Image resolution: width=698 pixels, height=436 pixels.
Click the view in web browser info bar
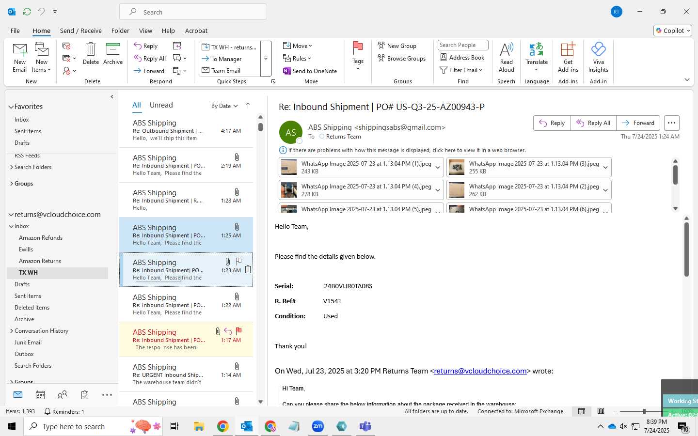[402, 150]
